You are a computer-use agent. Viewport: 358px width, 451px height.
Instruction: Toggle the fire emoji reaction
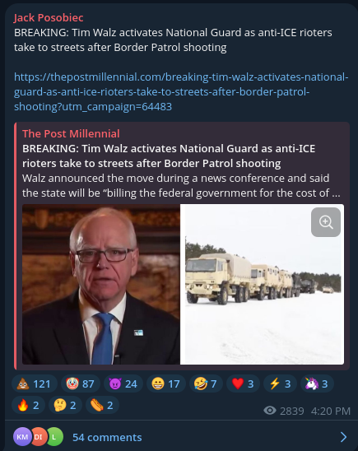28,405
